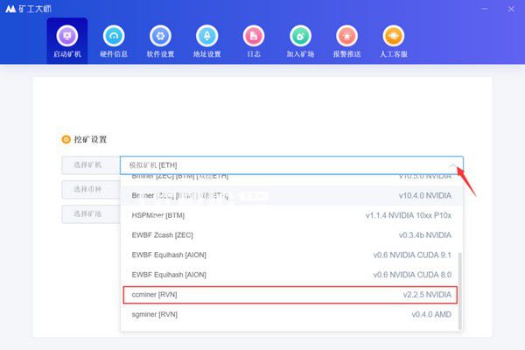Select HSPMiner [BTM] option
Screen dimensions: 525x350
coord(291,215)
